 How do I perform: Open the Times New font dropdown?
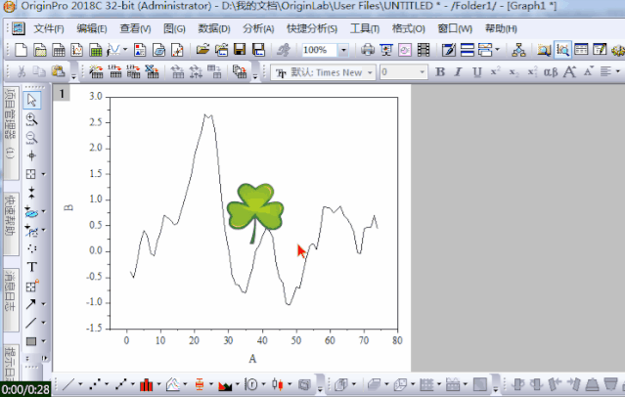[x=371, y=71]
